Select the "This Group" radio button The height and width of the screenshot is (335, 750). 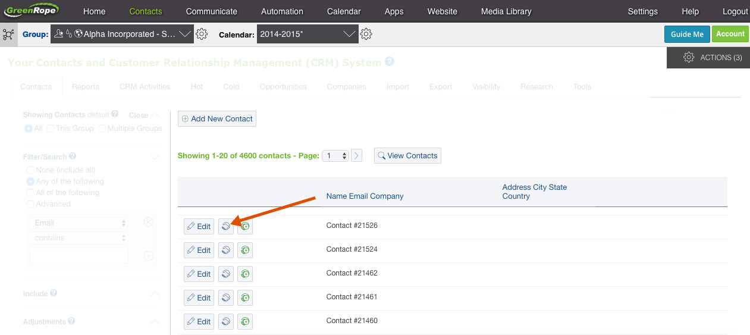pyautogui.click(x=51, y=129)
